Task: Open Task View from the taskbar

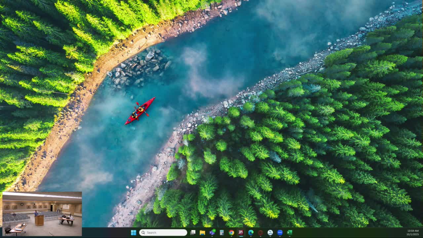Action: (193, 233)
